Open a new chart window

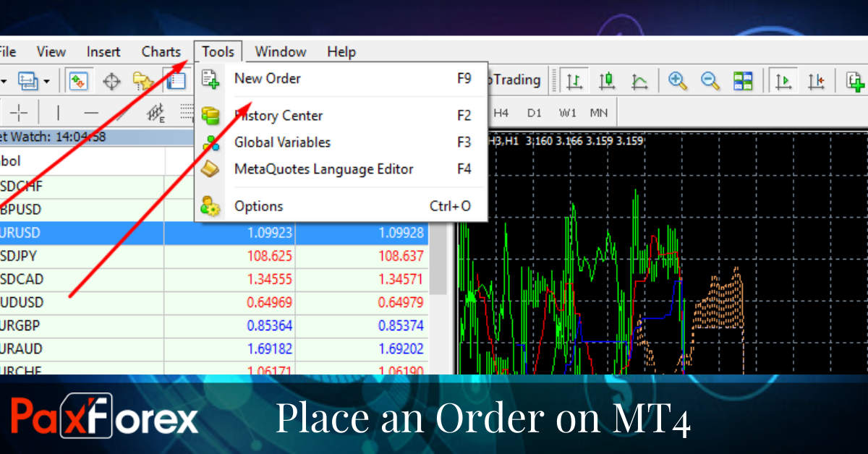[x=855, y=80]
